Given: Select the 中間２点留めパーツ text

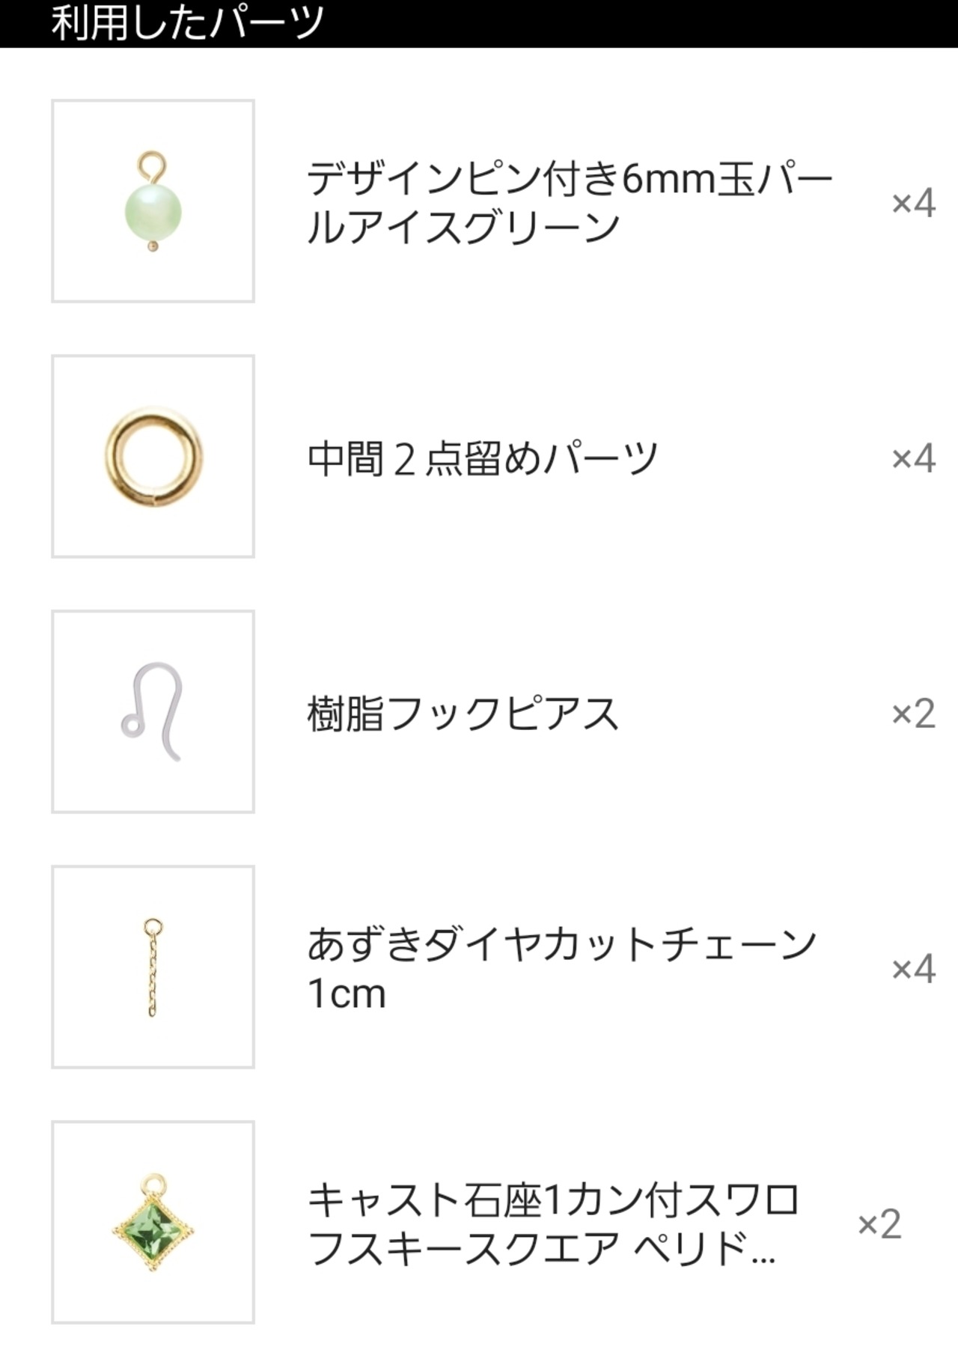Looking at the screenshot, I should tap(483, 457).
